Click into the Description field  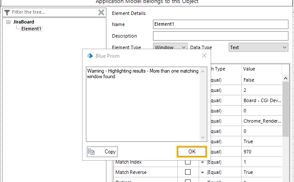tap(220, 36)
